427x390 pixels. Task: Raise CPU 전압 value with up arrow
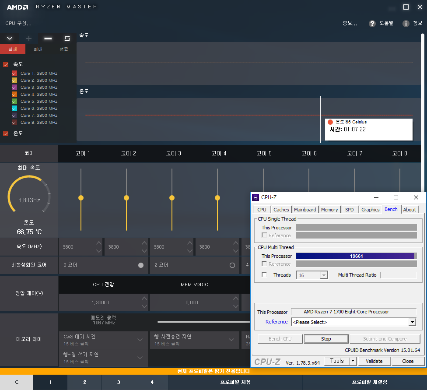coord(144,298)
